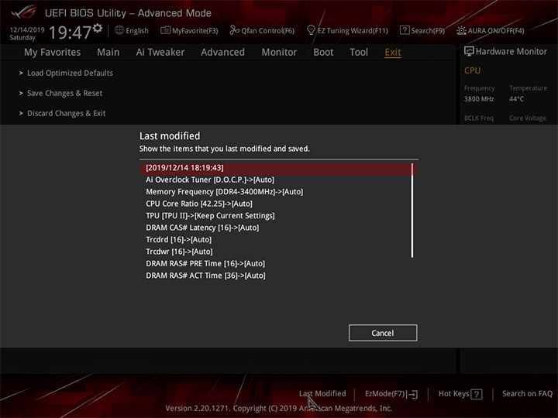Click the DRAM RAS# ACT Time entry

tap(205, 276)
